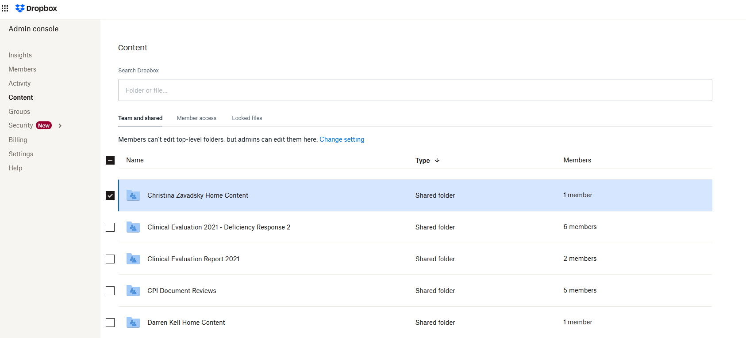Open Christina Zavadsky Home Content folder name

pyautogui.click(x=198, y=195)
